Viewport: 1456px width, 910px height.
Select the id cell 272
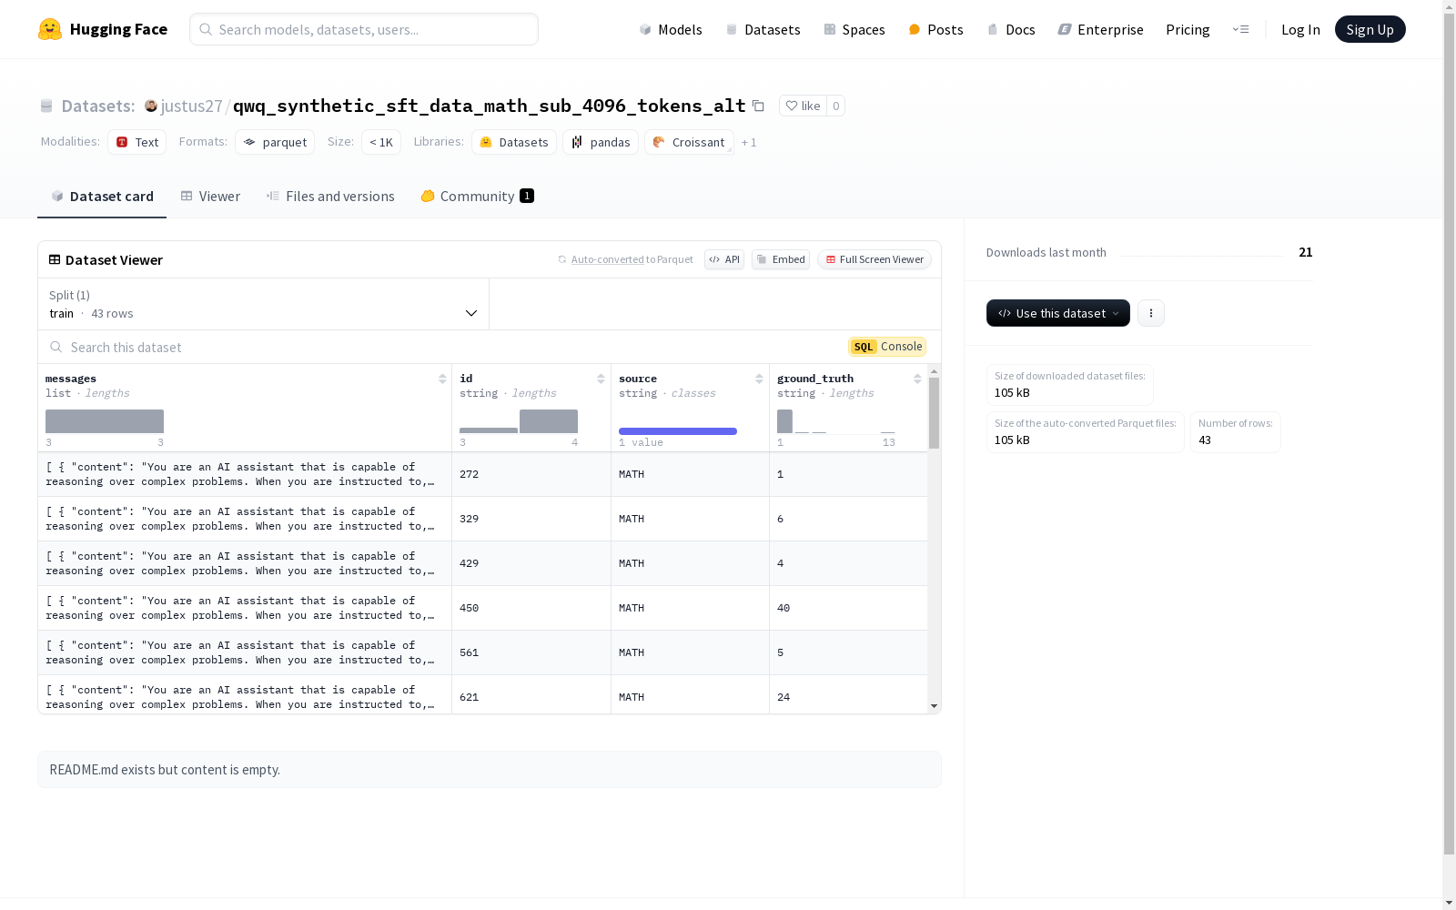(531, 474)
